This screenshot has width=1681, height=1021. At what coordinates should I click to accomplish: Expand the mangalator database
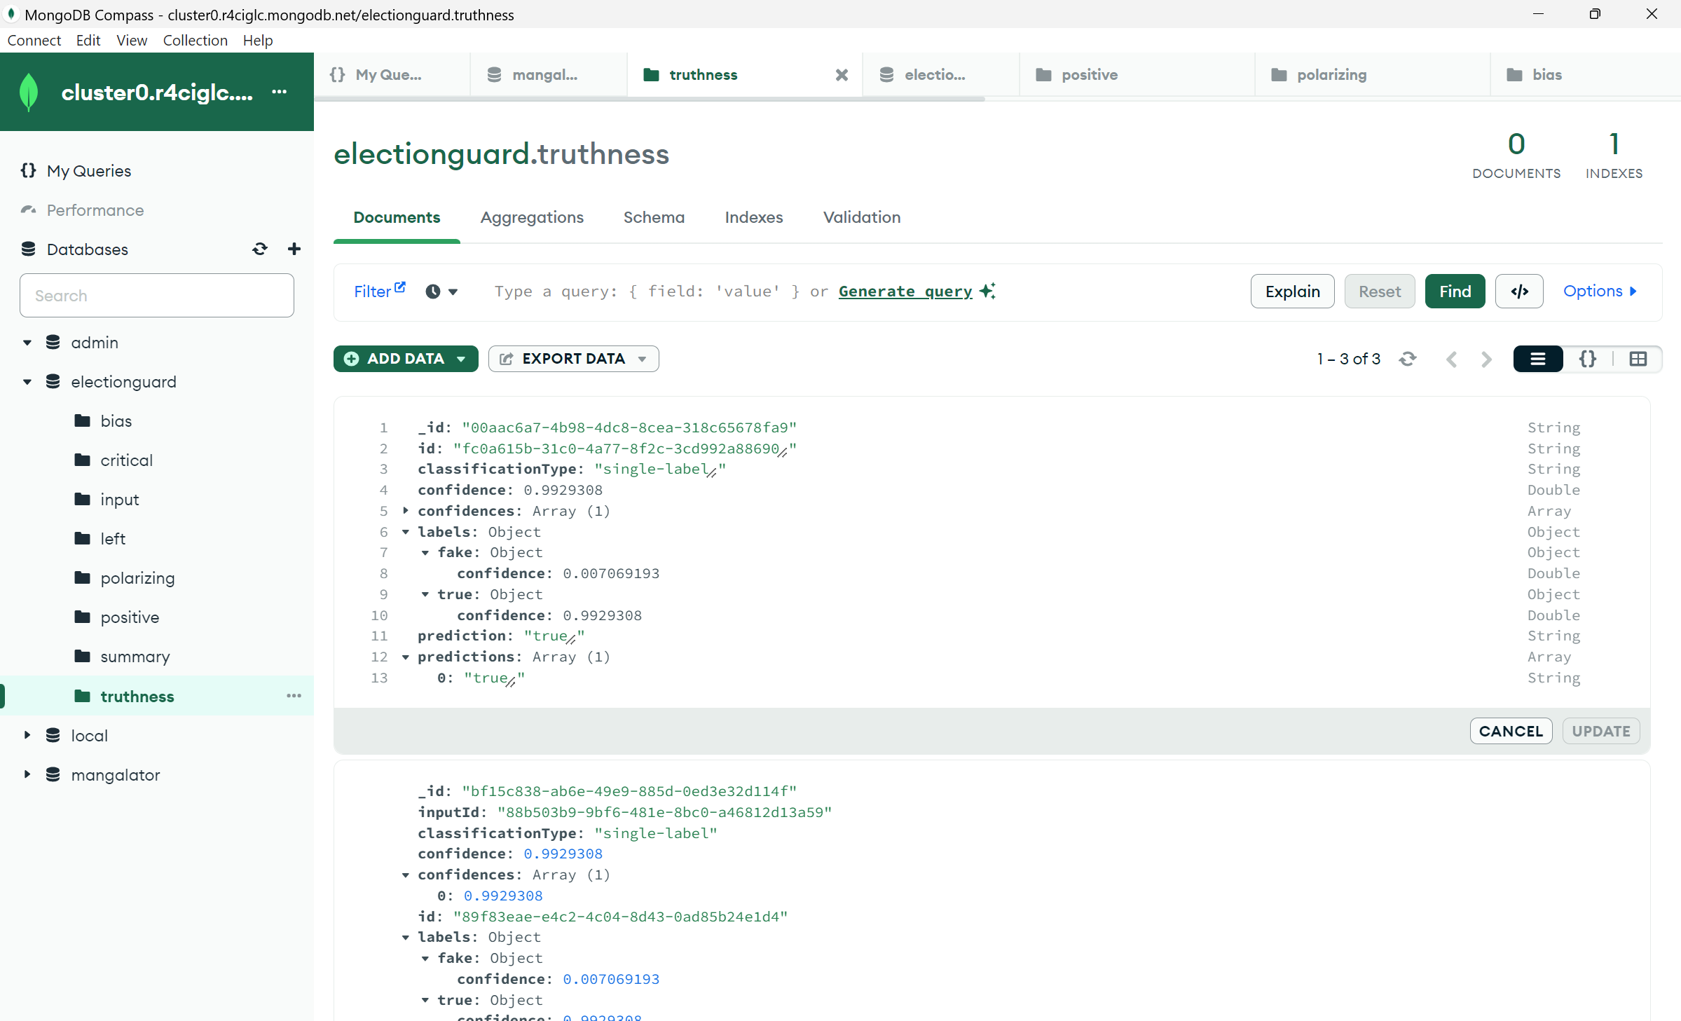coord(27,774)
